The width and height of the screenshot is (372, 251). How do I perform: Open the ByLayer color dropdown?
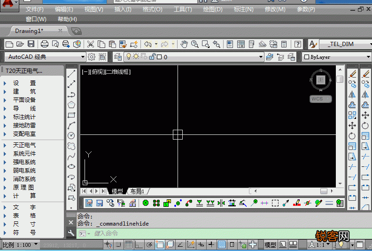[x=337, y=57]
